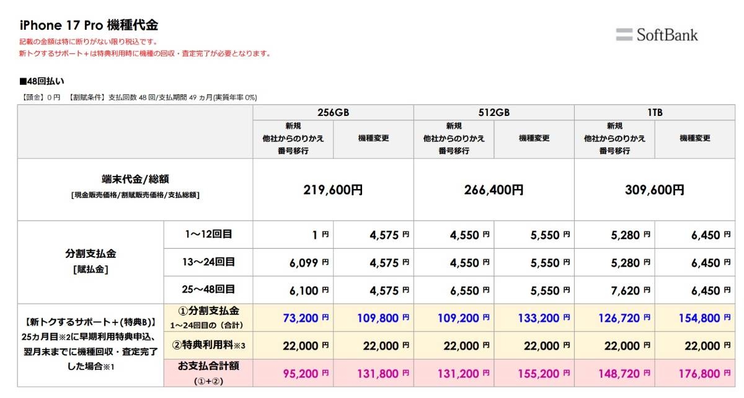The width and height of the screenshot is (744, 398).
Task: Click the 1〜12回目 row label
Action: tap(208, 234)
